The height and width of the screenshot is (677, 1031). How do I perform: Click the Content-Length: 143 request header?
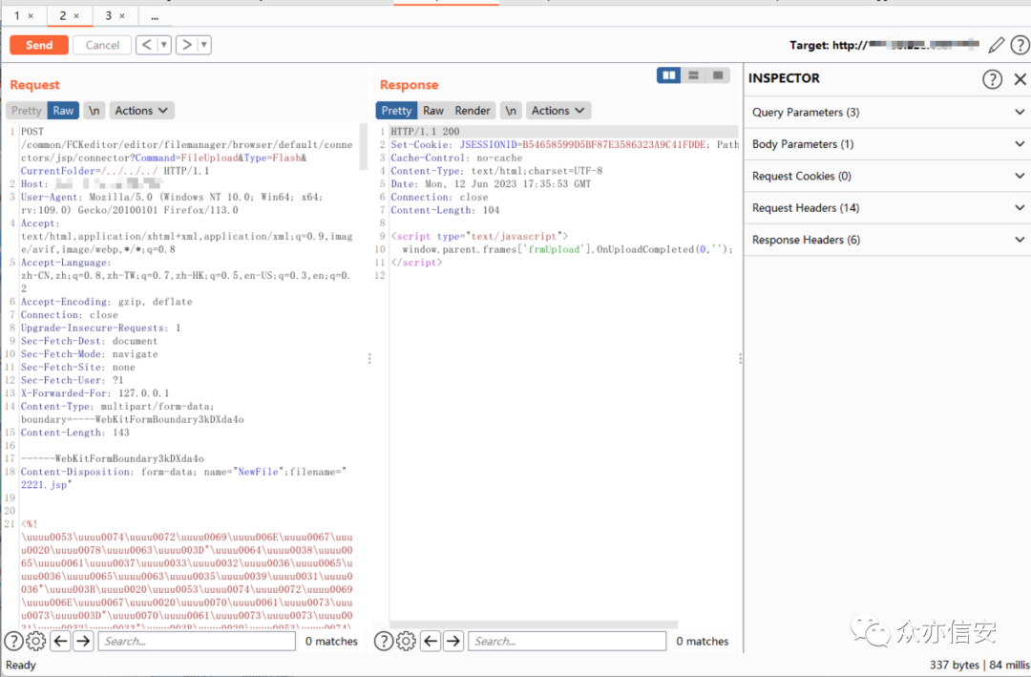coord(75,433)
